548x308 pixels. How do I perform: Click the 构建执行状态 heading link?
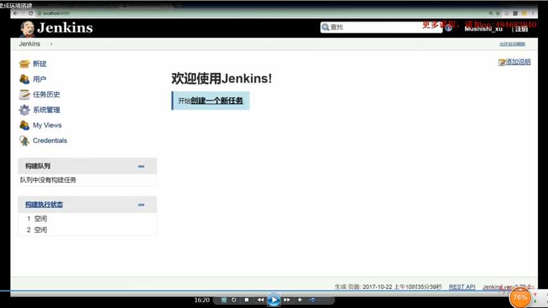point(44,204)
